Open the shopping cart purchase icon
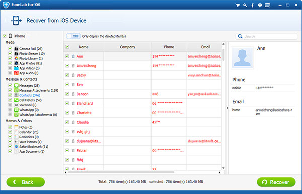The width and height of the screenshot is (302, 194). pyautogui.click(x=238, y=5)
